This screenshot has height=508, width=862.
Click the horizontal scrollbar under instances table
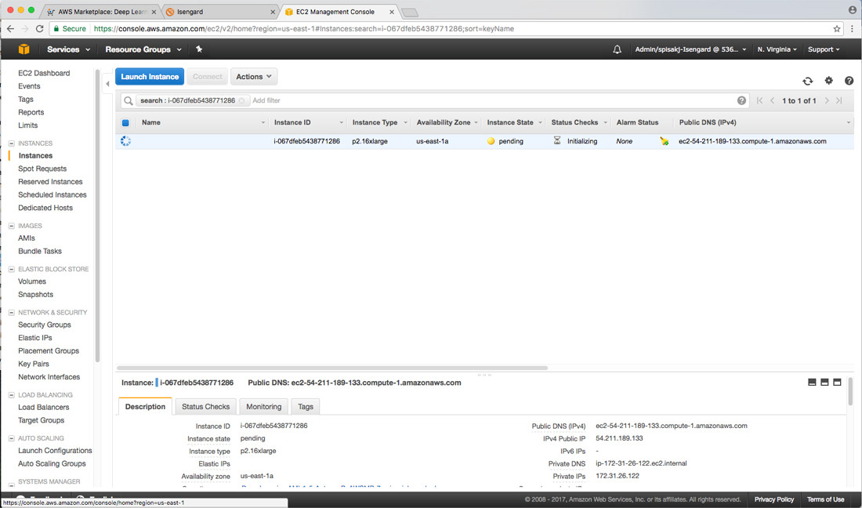coord(332,368)
